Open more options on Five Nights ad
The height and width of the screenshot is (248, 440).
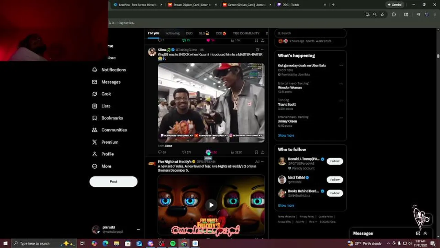point(263,162)
